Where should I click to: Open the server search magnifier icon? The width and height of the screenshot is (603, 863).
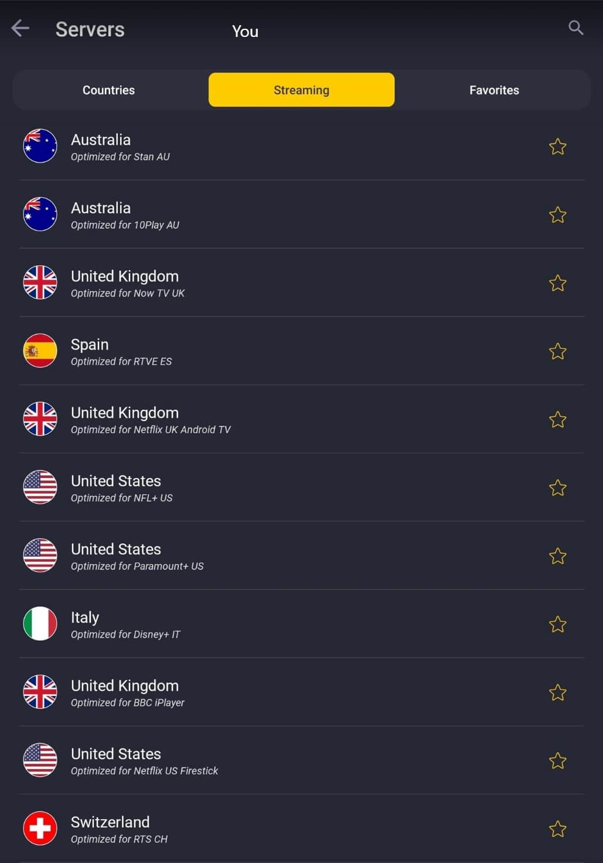tap(576, 28)
